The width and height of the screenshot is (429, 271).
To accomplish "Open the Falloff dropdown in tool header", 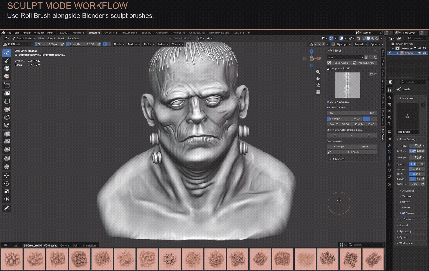I will pos(163,44).
